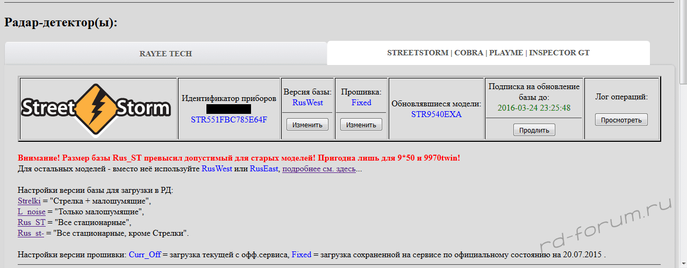The width and height of the screenshot is (687, 268).
Task: Click Продлить to extend subscription
Action: click(534, 130)
